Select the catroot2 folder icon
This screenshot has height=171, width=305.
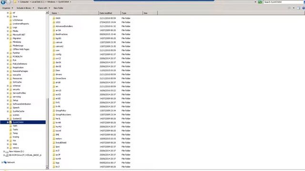[x=54, y=46]
